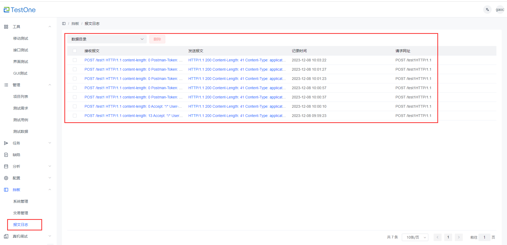Toggle the select-all checkbox in table header

coord(75,51)
